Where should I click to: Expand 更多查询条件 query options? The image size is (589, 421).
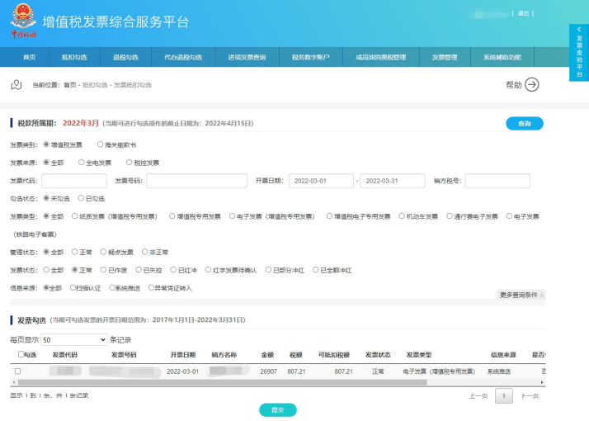pos(521,295)
